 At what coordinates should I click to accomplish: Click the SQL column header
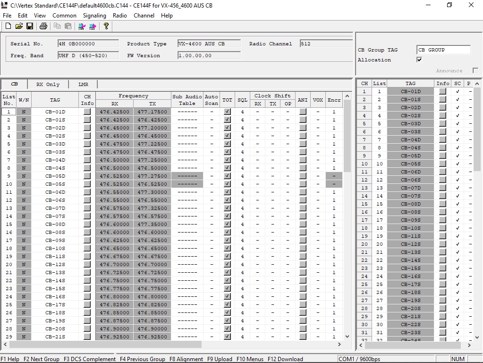(242, 100)
